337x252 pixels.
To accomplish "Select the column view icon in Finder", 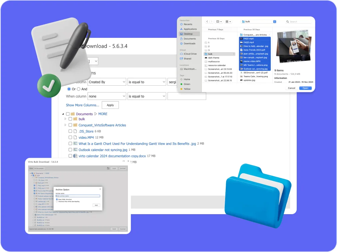I will point(218,21).
